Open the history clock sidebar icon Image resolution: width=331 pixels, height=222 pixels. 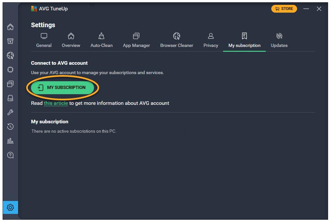click(x=10, y=127)
